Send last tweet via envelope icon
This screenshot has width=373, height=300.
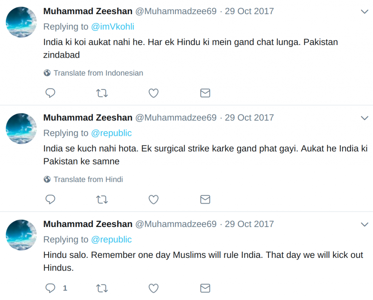coord(205,288)
